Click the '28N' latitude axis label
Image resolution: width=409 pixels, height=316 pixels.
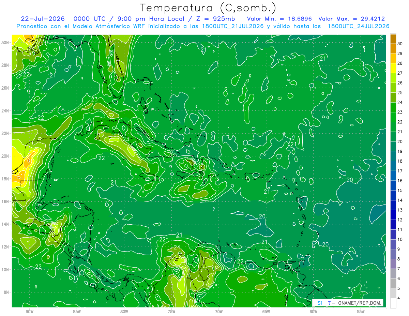[5, 65]
